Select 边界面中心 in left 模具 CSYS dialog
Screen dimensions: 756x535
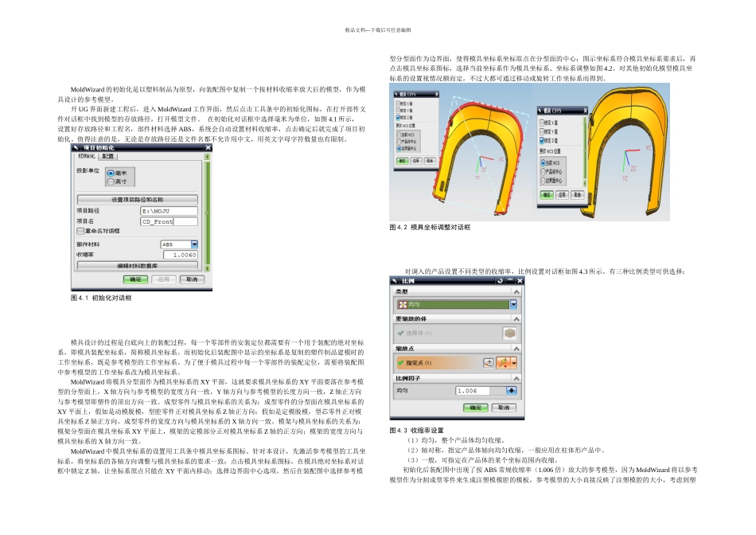pos(399,149)
